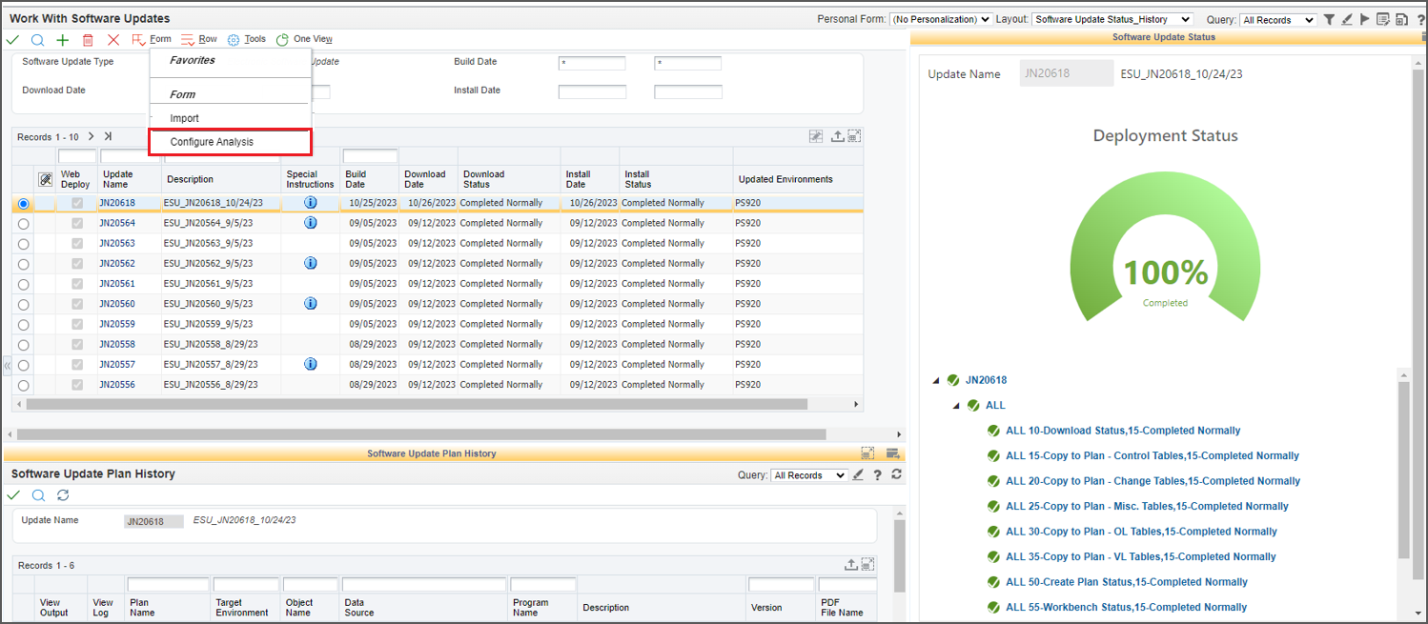The height and width of the screenshot is (624, 1428).
Task: Open the top Query All Records dropdown
Action: point(1278,20)
